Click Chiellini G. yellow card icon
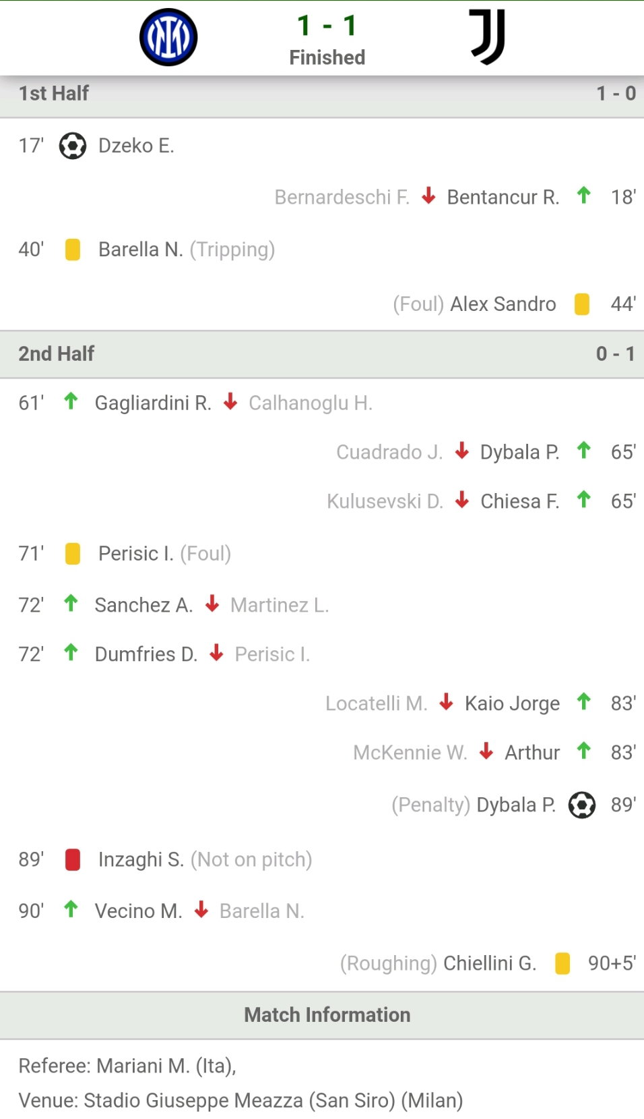This screenshot has width=644, height=1119. click(x=562, y=963)
